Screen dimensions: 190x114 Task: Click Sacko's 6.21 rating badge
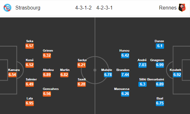point(82,65)
